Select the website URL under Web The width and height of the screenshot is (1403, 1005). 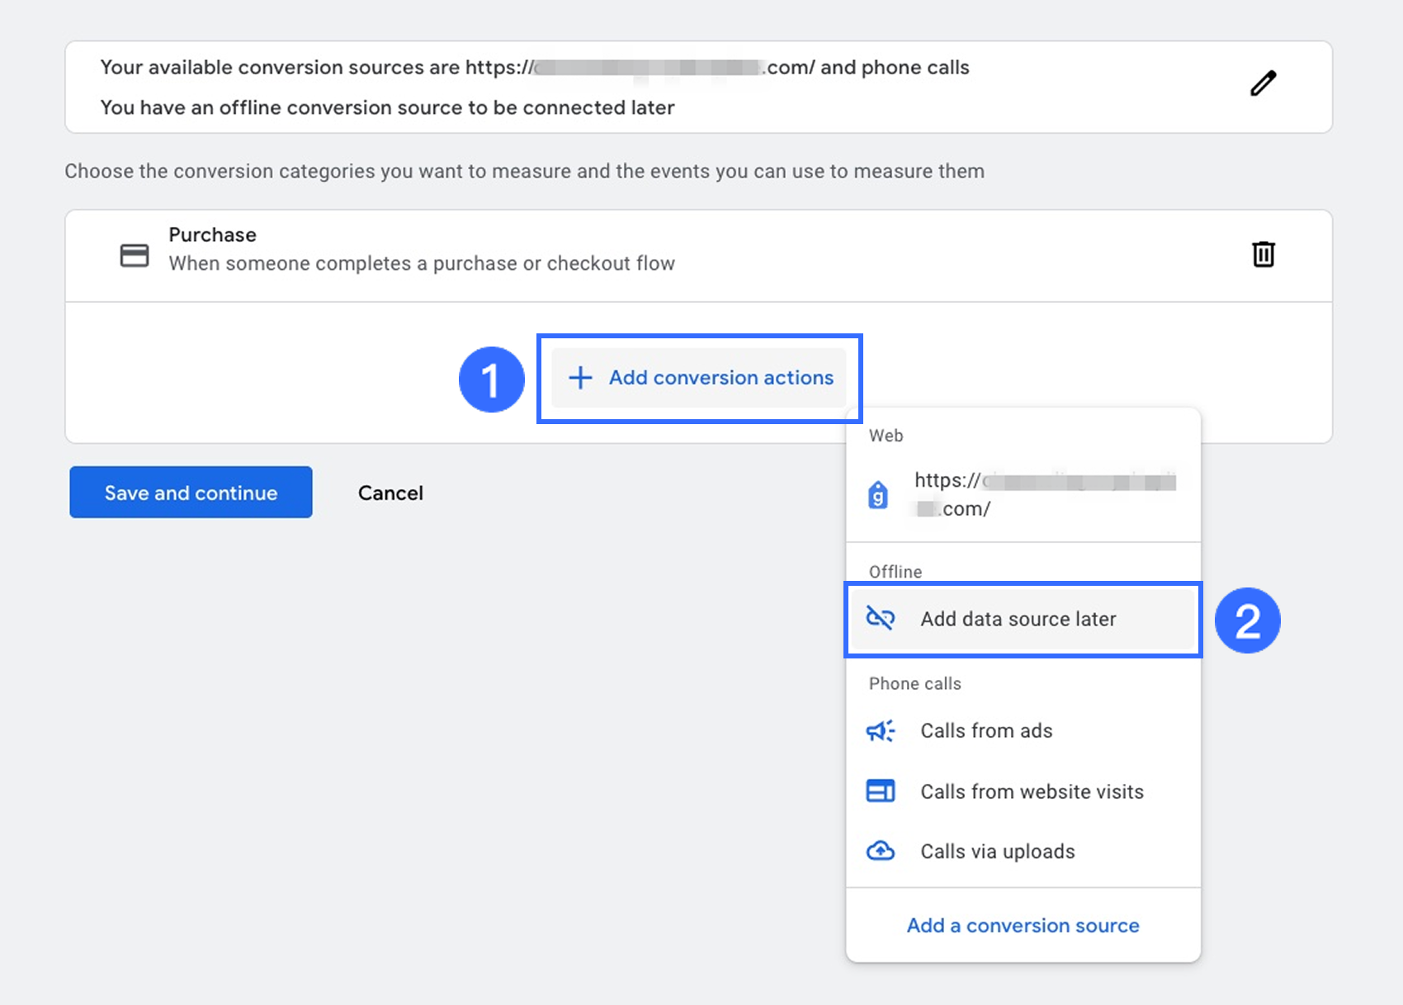(1044, 494)
